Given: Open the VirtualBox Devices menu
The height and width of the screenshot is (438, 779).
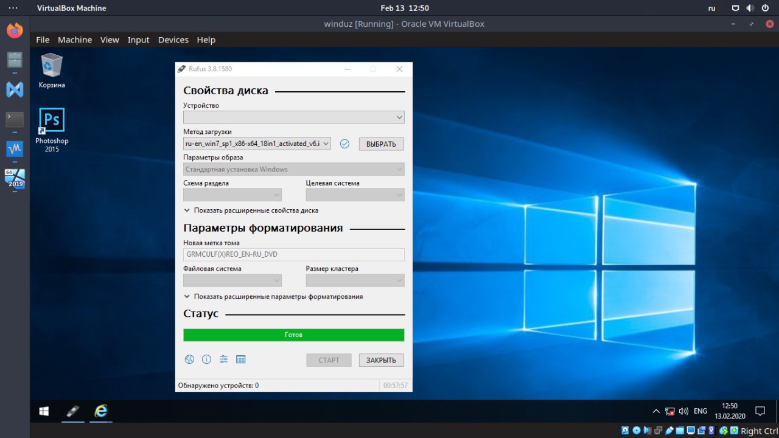Looking at the screenshot, I should 173,40.
